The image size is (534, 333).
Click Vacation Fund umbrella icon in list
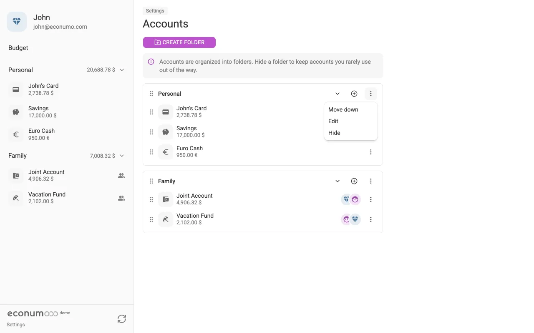click(166, 219)
